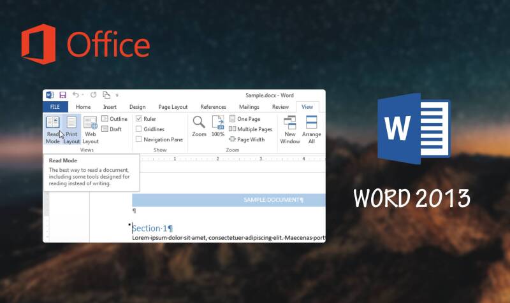Choose One Page zoom
510x303 pixels.
coord(245,119)
